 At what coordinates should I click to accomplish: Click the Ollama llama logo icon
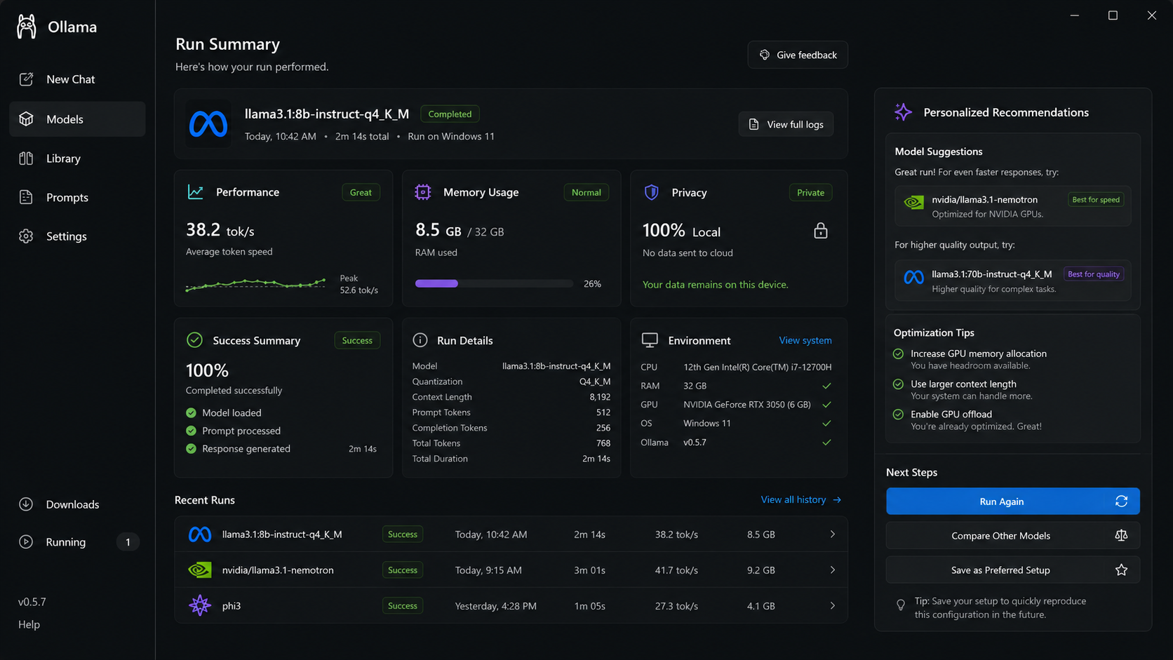tap(27, 27)
